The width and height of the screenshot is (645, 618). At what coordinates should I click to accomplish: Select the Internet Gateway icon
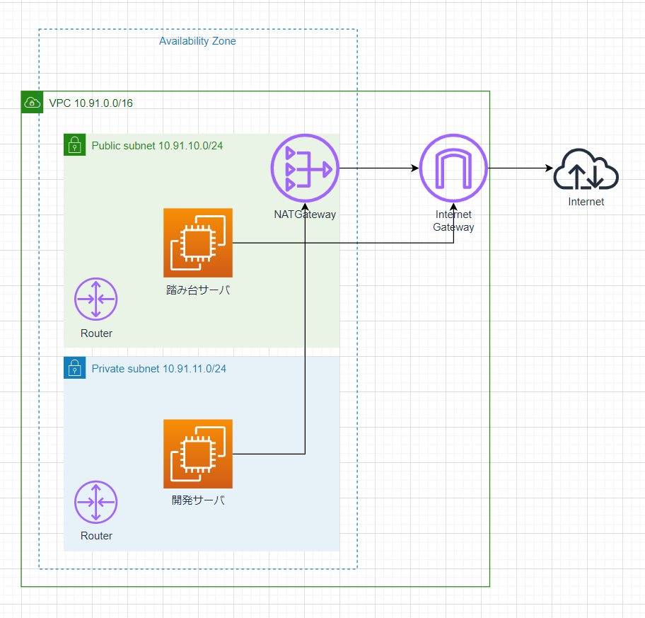pos(453,168)
